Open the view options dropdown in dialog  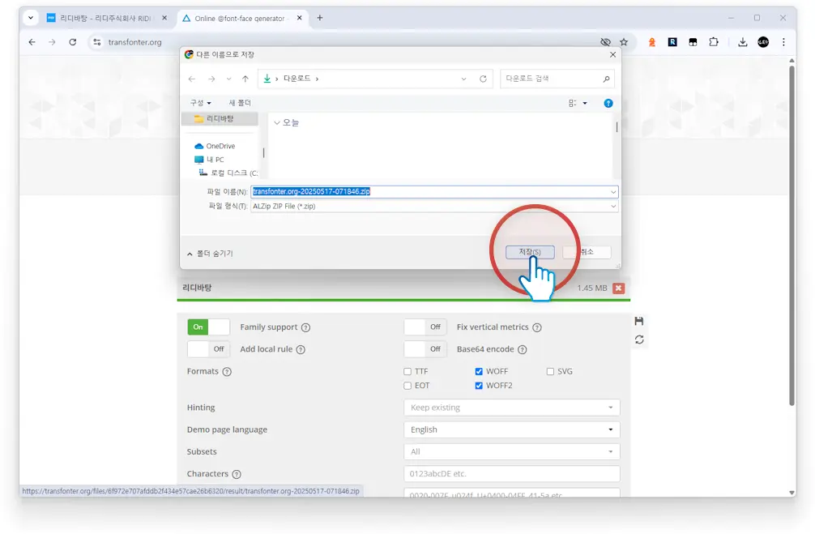[x=585, y=103]
